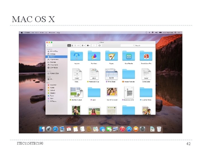Launch Safari from the Dock

(x=55, y=129)
